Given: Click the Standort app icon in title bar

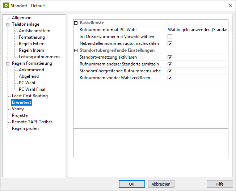Looking at the screenshot, I should tap(6, 6).
